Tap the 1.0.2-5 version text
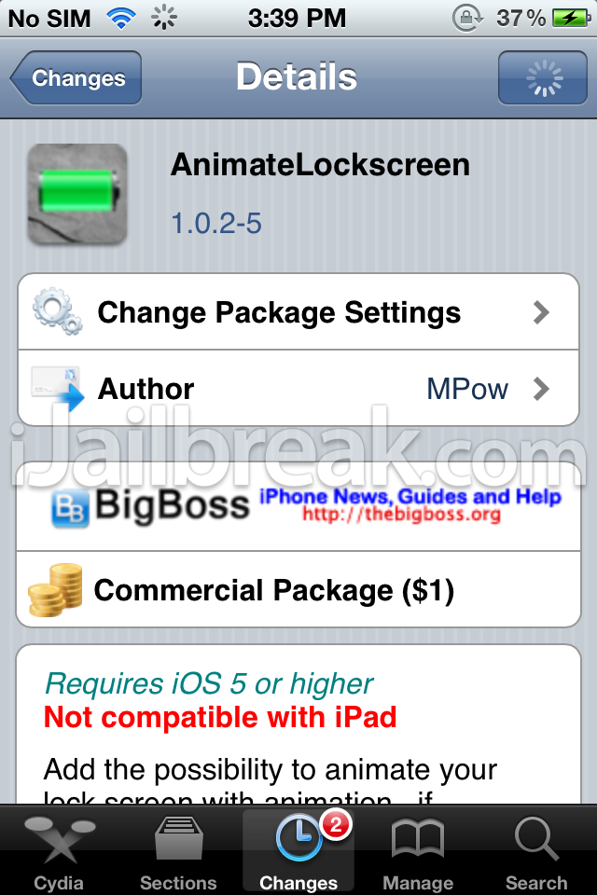The width and height of the screenshot is (597, 895). point(216,223)
